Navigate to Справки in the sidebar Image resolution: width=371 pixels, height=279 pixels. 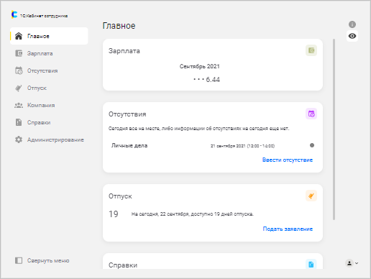[x=49, y=122]
